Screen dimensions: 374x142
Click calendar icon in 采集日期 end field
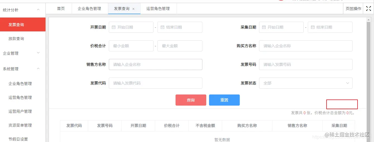tap(313, 27)
